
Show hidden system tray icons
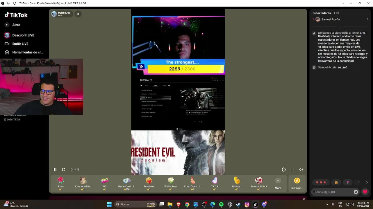click(x=327, y=204)
